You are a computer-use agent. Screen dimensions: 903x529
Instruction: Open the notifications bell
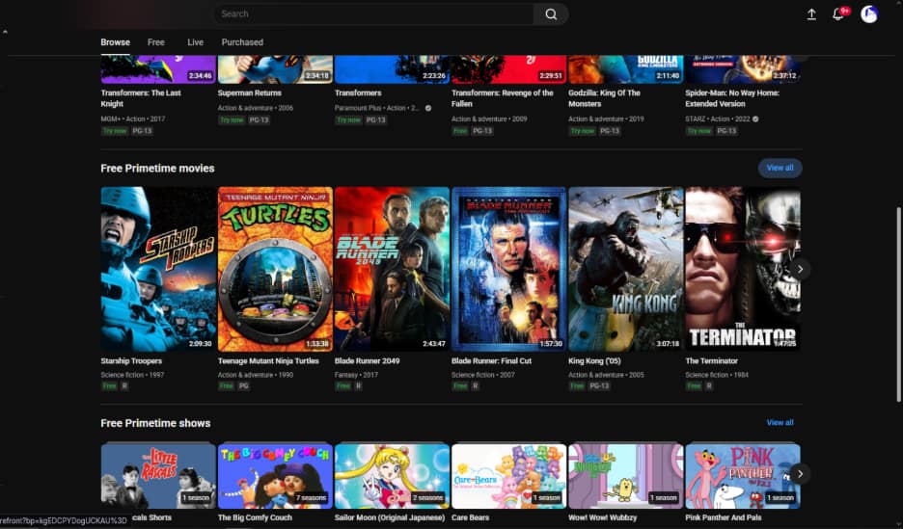[x=838, y=14]
